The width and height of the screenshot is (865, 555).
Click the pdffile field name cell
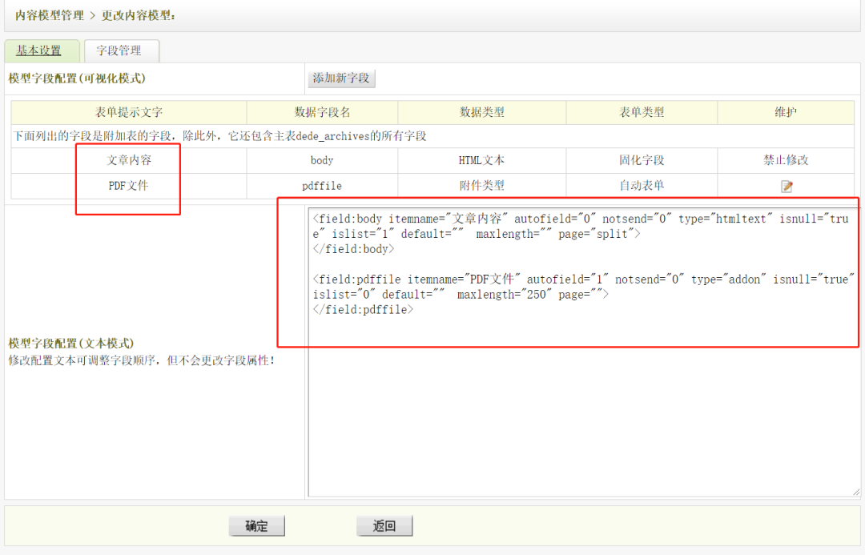tap(322, 186)
